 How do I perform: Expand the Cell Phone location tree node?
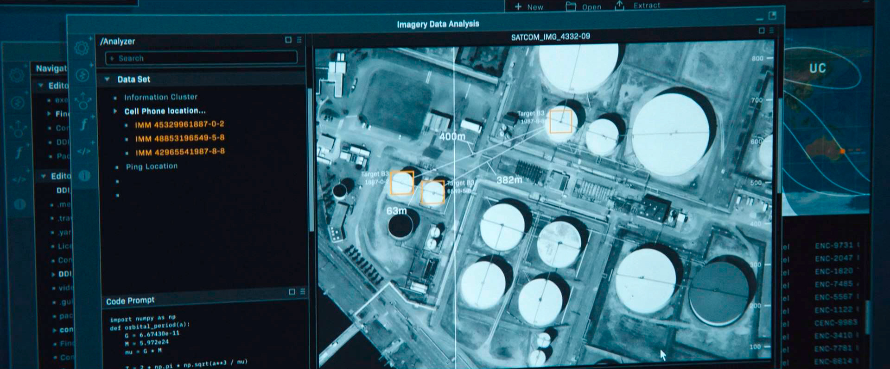[115, 111]
